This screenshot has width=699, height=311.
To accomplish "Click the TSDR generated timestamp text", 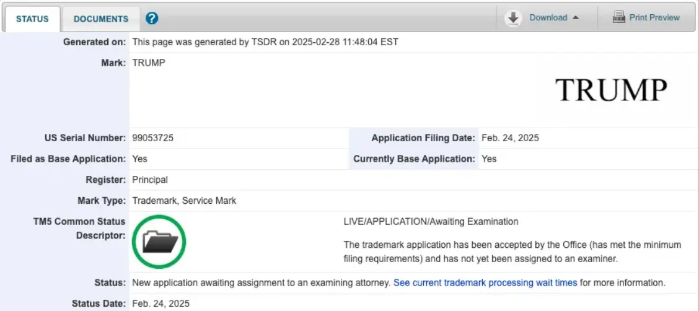I will tap(265, 42).
